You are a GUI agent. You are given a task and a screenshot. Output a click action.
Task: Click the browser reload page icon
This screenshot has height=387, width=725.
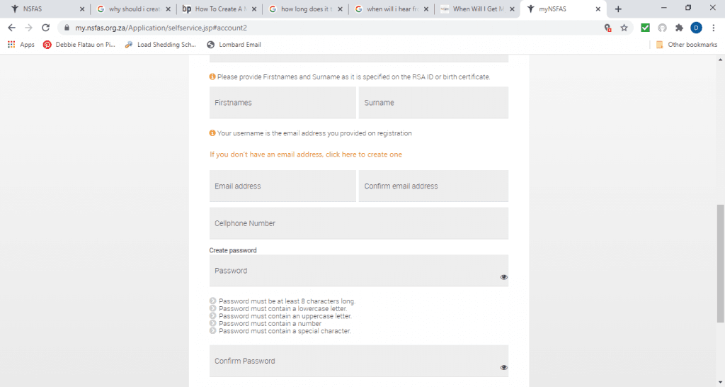click(x=46, y=28)
